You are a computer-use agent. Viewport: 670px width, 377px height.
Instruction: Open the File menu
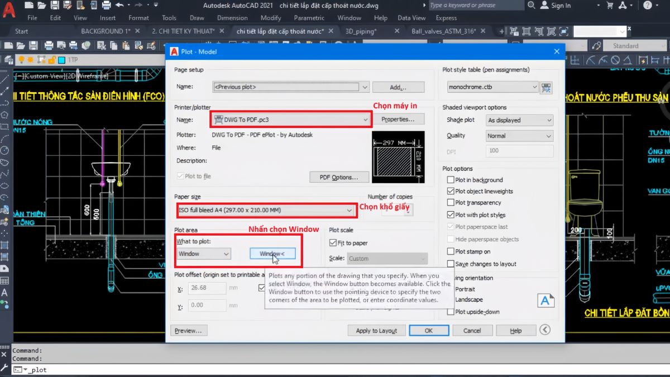point(32,18)
